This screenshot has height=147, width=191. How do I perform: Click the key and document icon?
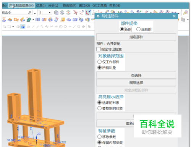185,13
